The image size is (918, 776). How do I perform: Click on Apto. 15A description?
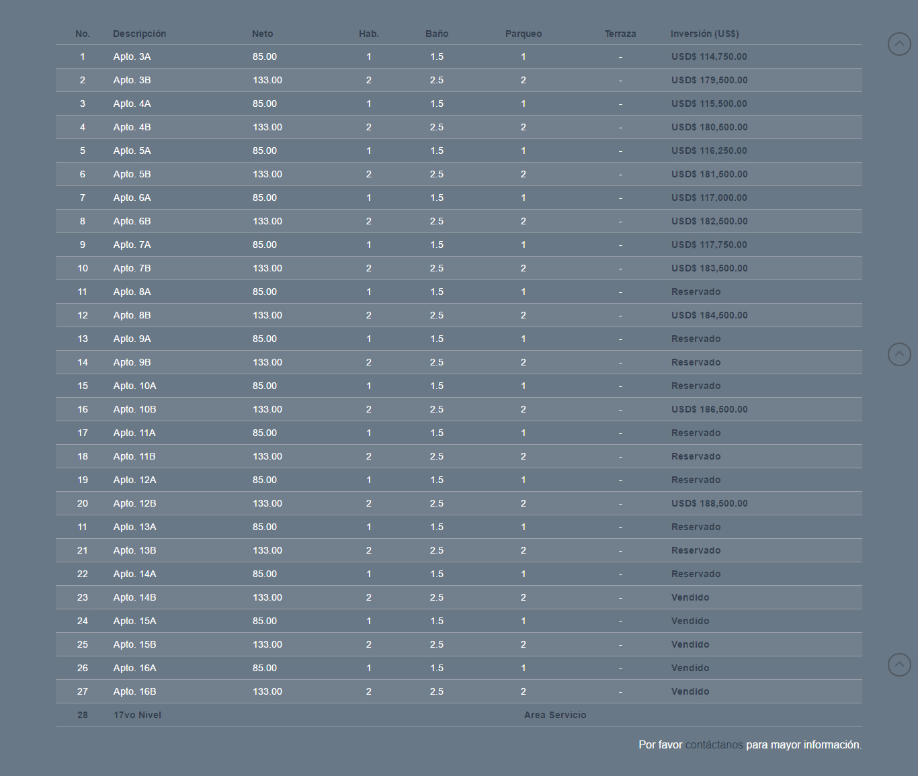click(x=134, y=621)
